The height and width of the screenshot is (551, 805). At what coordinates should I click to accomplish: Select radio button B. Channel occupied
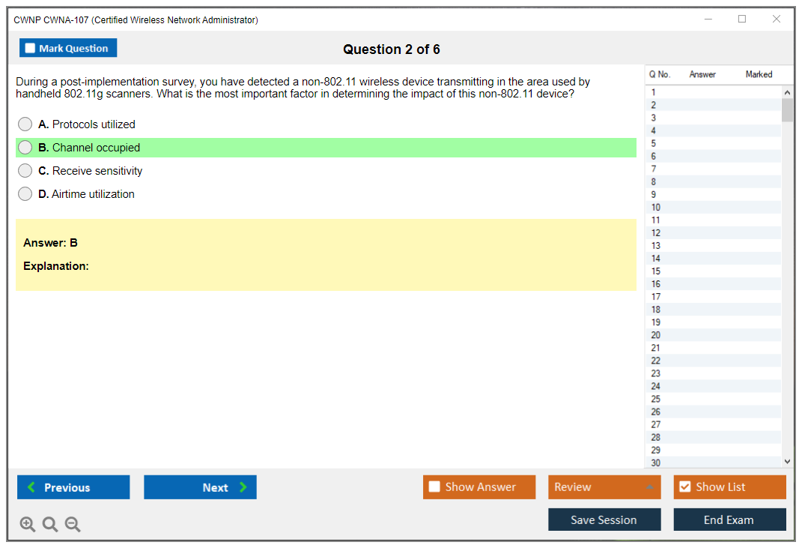25,148
